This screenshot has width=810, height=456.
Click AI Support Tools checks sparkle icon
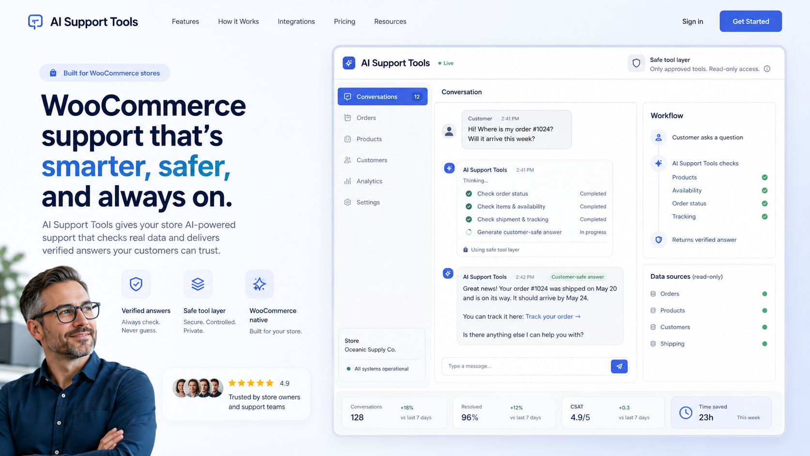click(x=658, y=163)
